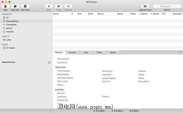Screen dimensions: 183x113
Task: Sort by the Size column header
Action: [x=79, y=14]
